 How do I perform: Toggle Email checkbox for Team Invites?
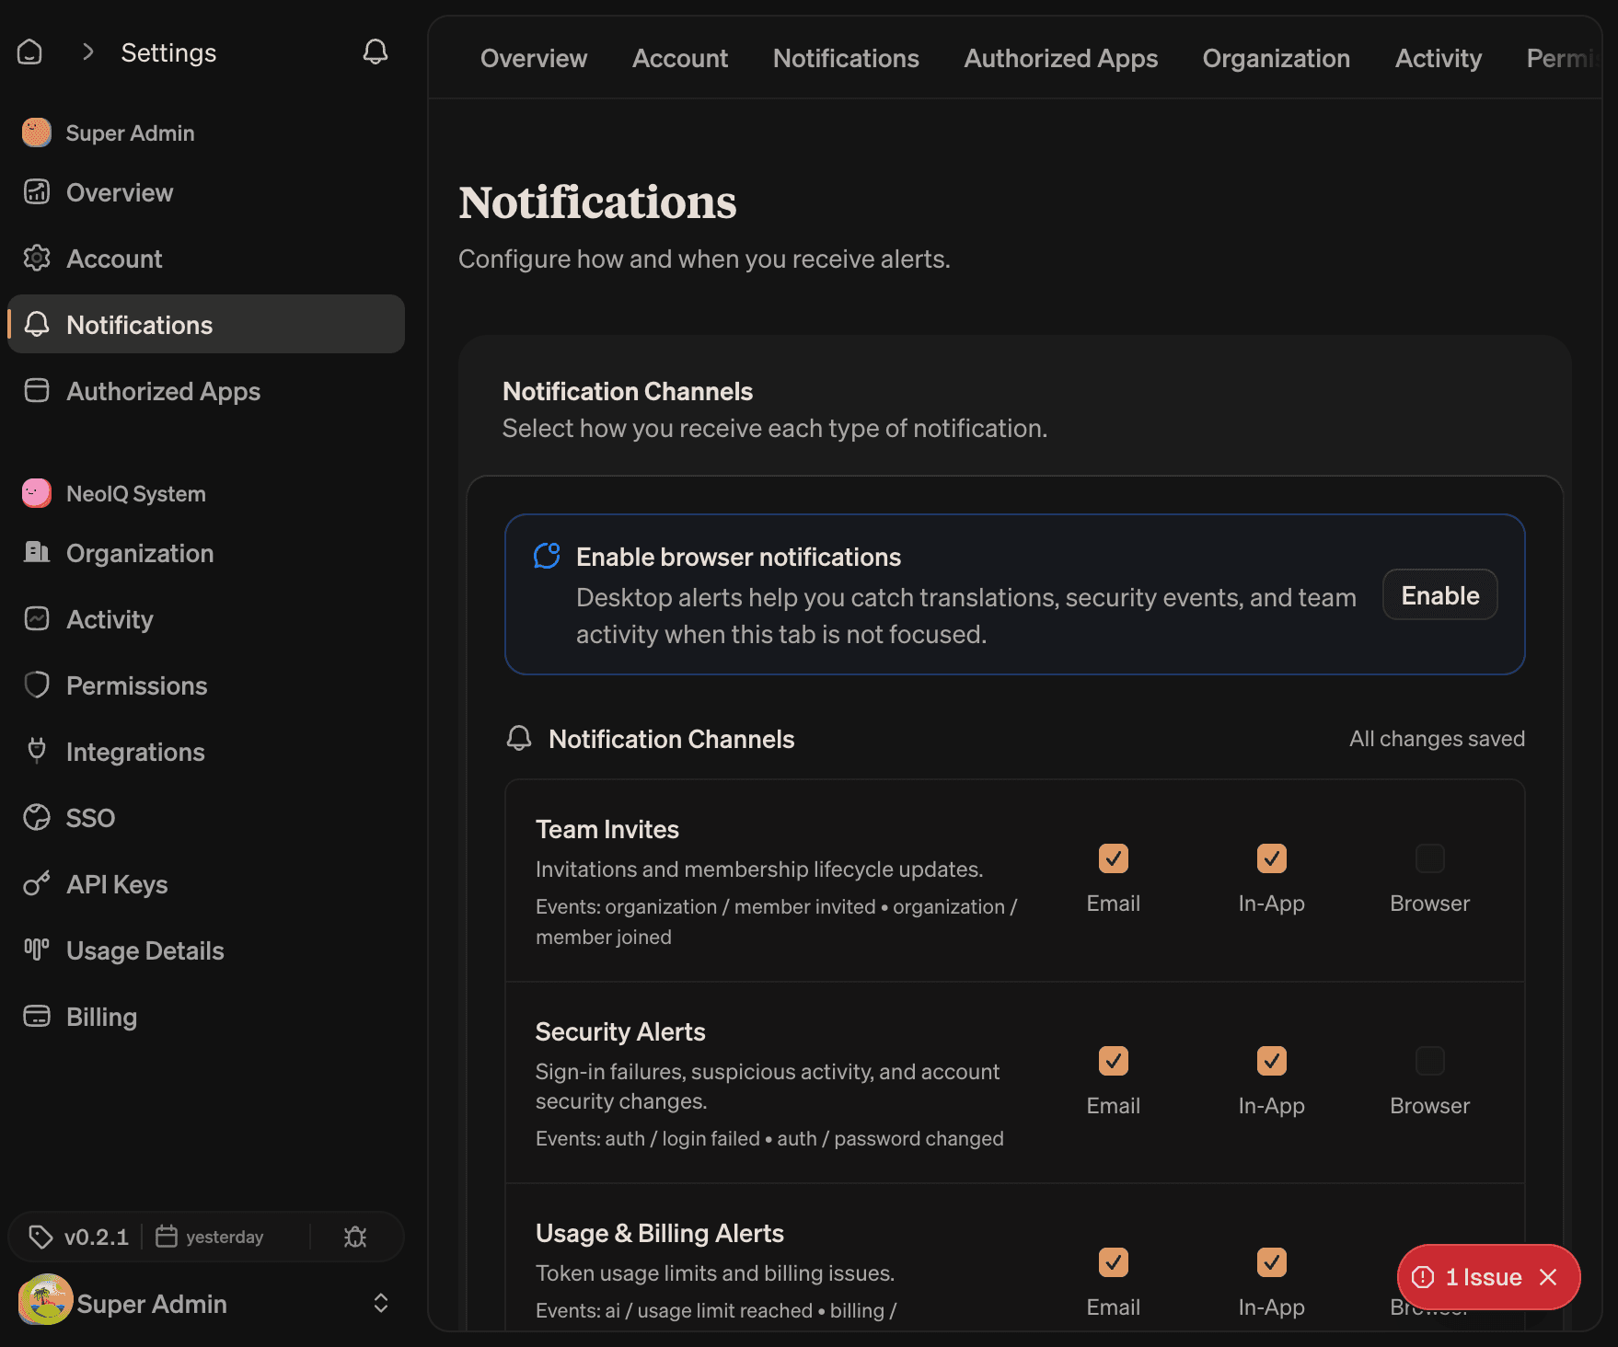coord(1114,858)
